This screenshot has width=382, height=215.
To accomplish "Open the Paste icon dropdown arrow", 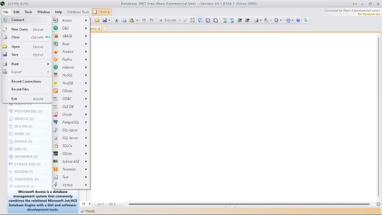I will click(x=137, y=20).
